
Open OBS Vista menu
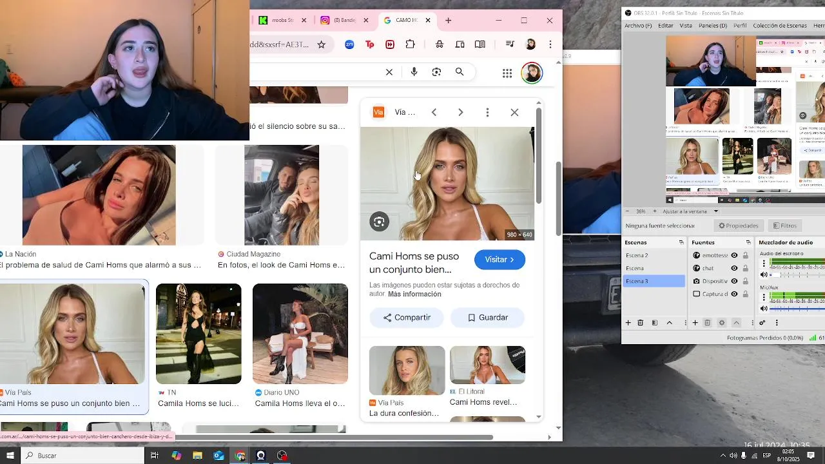(x=686, y=26)
